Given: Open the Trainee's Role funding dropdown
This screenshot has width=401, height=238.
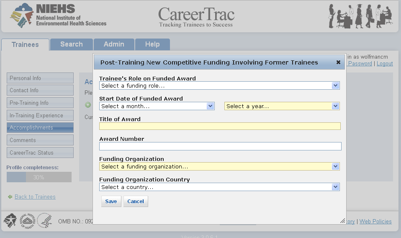Looking at the screenshot, I should click(x=219, y=85).
